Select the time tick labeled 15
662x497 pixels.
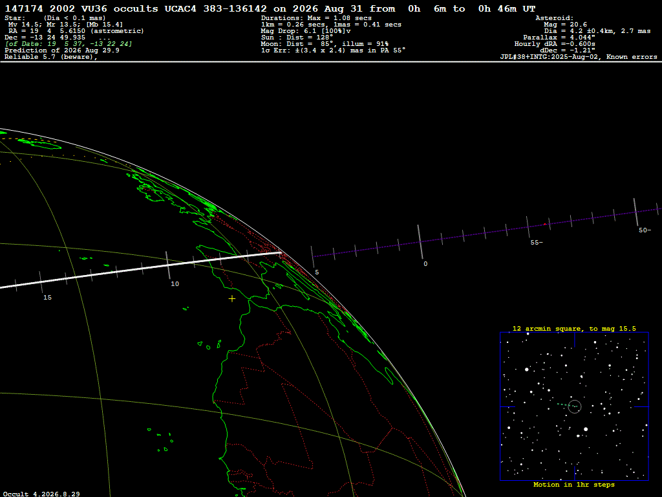click(x=41, y=282)
